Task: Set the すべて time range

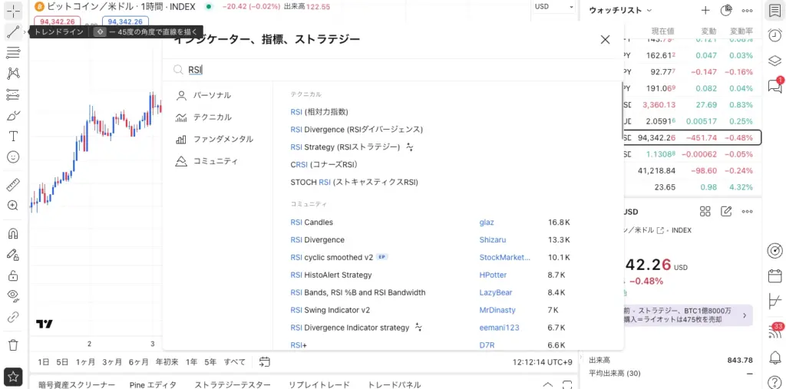Action: 235,361
